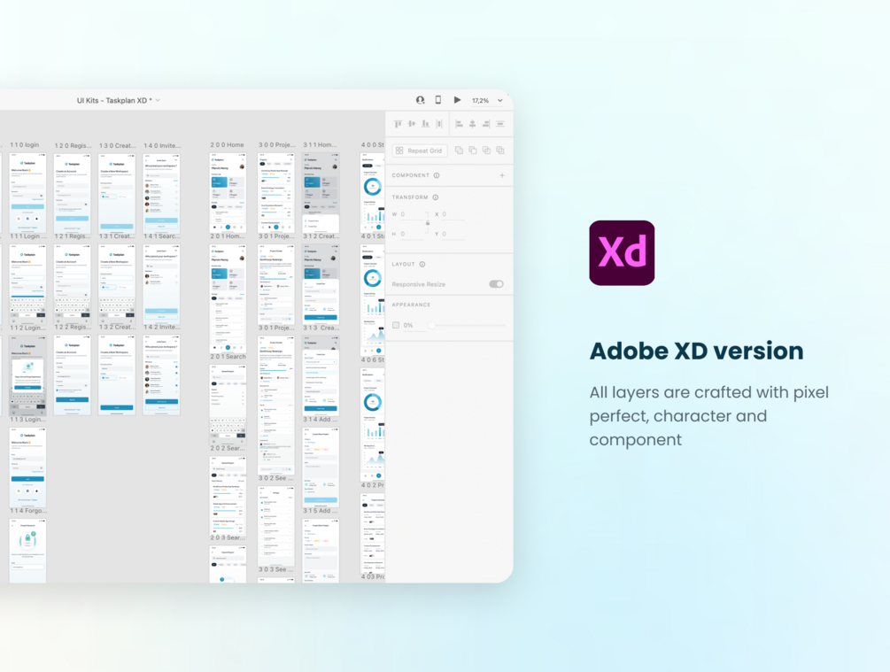Click the artboard thumbnail under '2 0 0 Home'

[228, 192]
